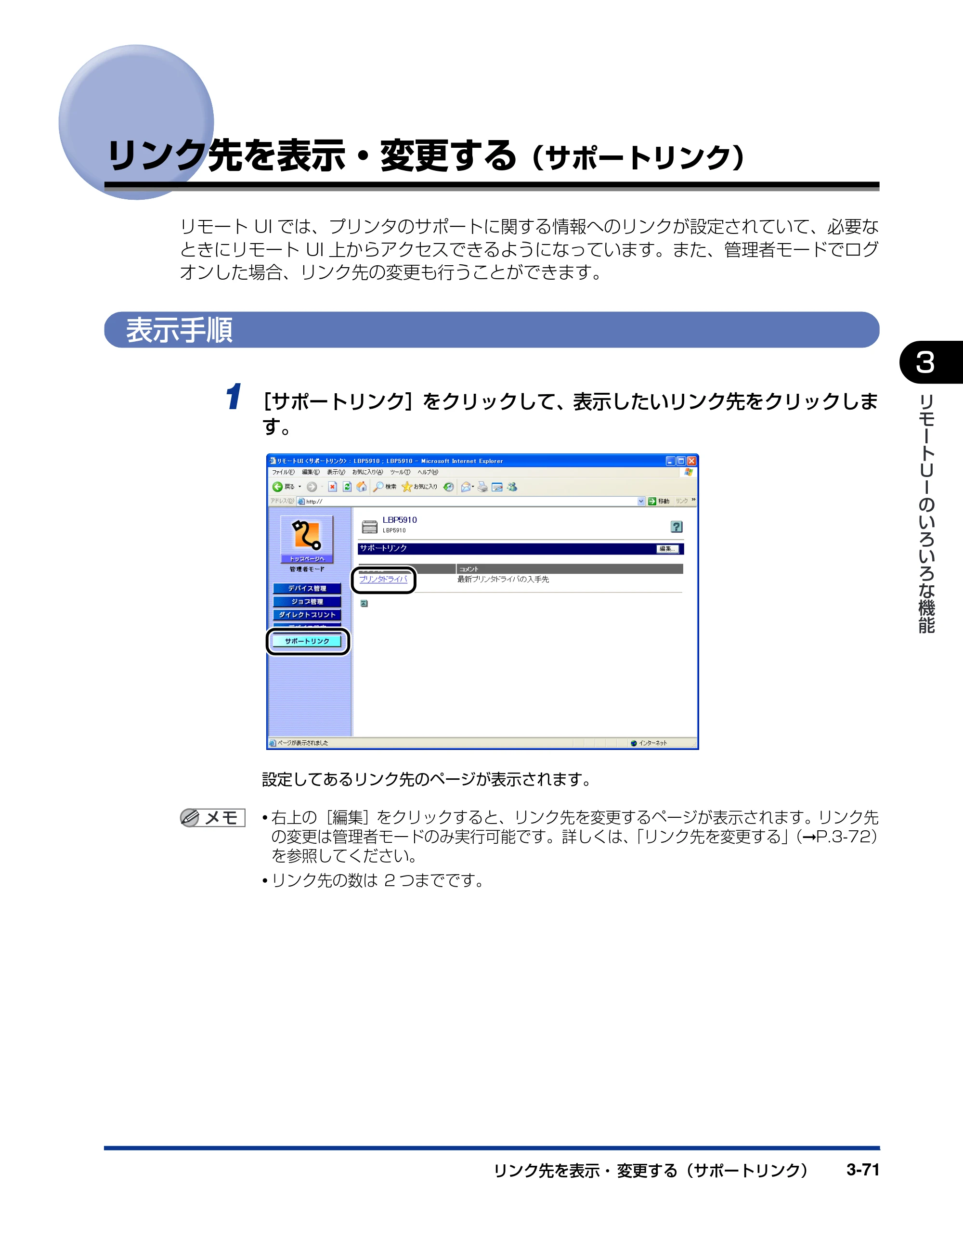Screen dimensions: 963x1238
Task: Open the History clock icon
Action: tap(449, 487)
